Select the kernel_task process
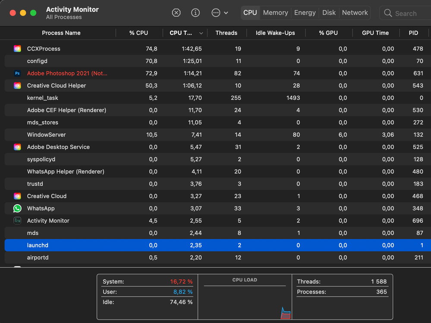 click(218, 98)
